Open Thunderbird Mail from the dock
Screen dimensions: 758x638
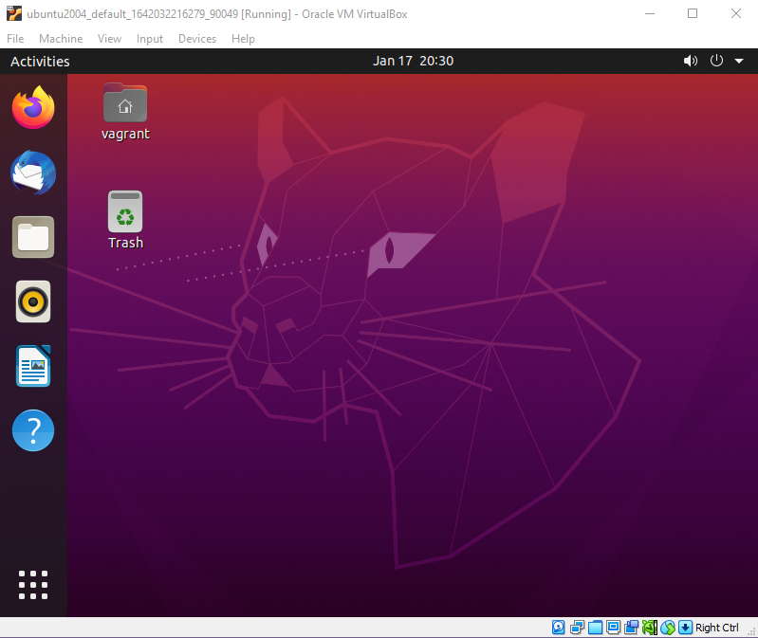click(33, 173)
